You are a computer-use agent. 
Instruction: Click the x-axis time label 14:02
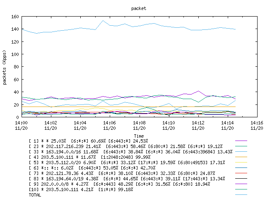(x=51, y=123)
